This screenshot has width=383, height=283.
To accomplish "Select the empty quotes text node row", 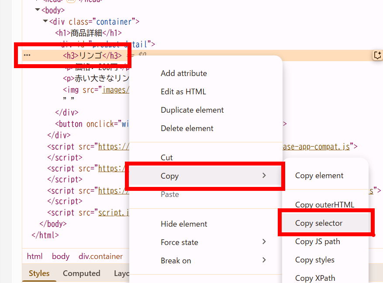I will coord(69,99).
